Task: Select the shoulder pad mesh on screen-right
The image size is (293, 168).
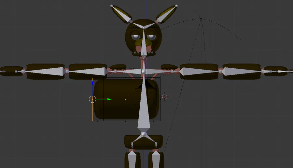Action: click(x=169, y=67)
